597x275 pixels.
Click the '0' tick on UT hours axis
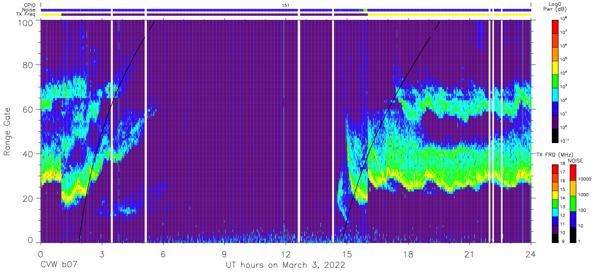click(40, 254)
